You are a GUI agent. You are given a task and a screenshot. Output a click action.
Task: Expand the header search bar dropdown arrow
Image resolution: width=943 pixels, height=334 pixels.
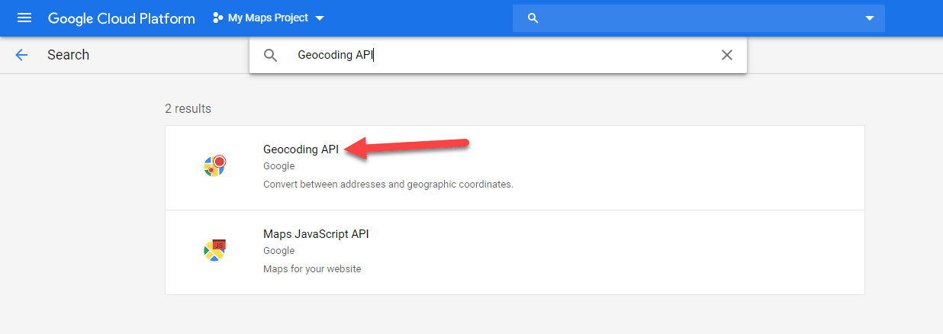click(x=869, y=18)
